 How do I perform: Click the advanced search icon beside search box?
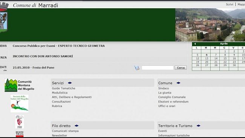pos(137,67)
